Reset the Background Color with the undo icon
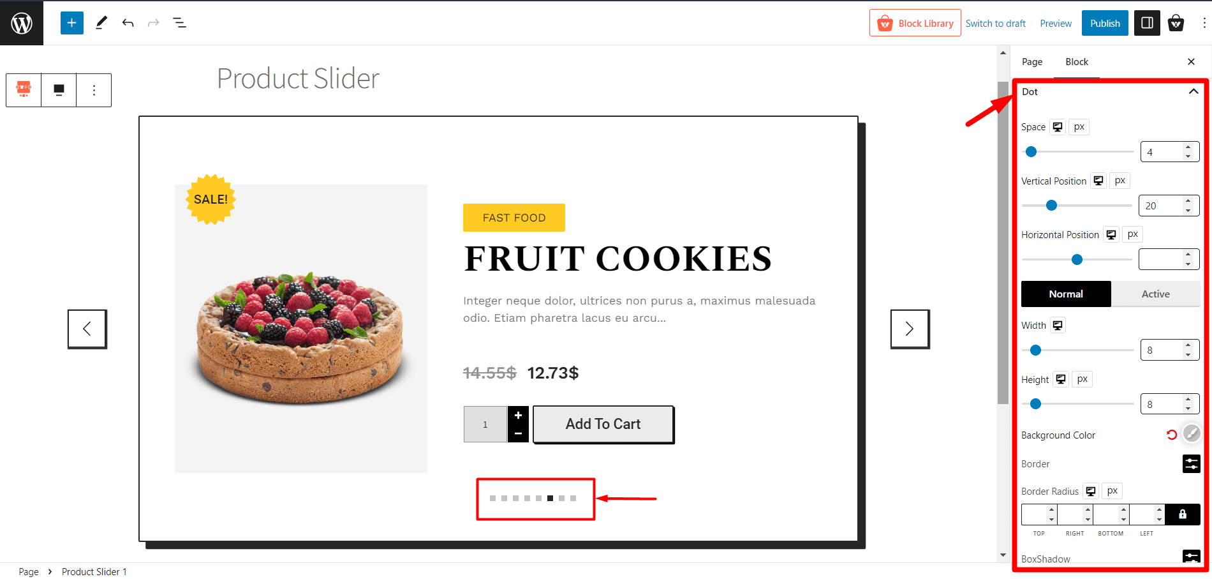 (1171, 435)
